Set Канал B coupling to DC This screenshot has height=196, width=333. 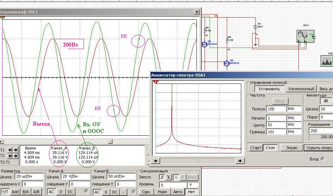coord(115,192)
